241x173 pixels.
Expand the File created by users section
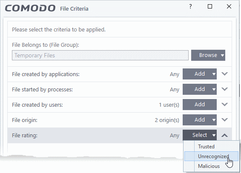[x=224, y=105]
